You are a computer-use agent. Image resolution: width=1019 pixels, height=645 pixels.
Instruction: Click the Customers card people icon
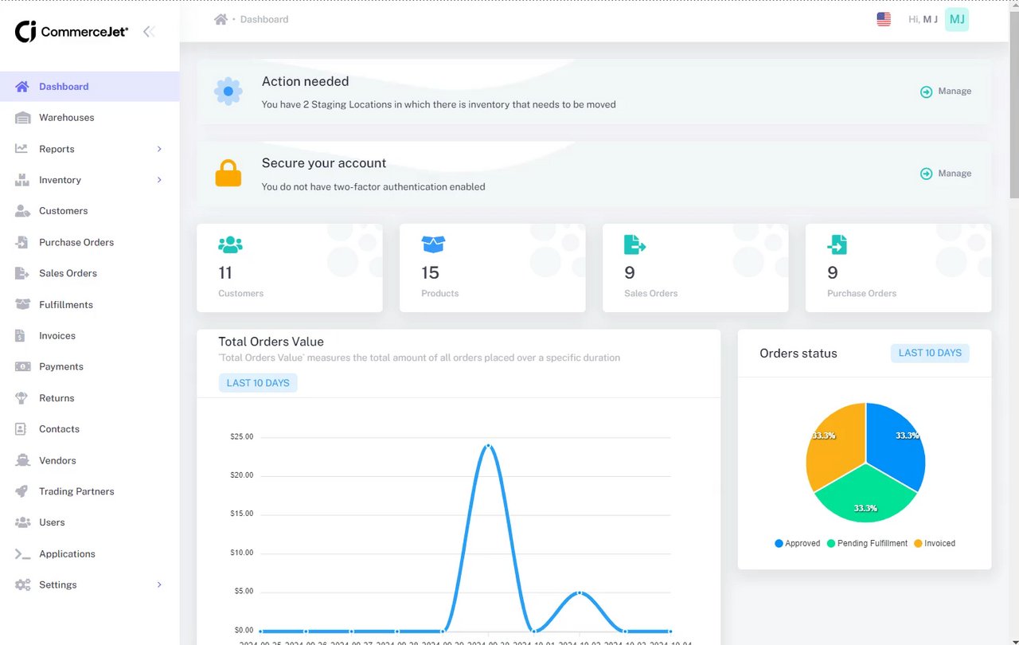tap(230, 244)
